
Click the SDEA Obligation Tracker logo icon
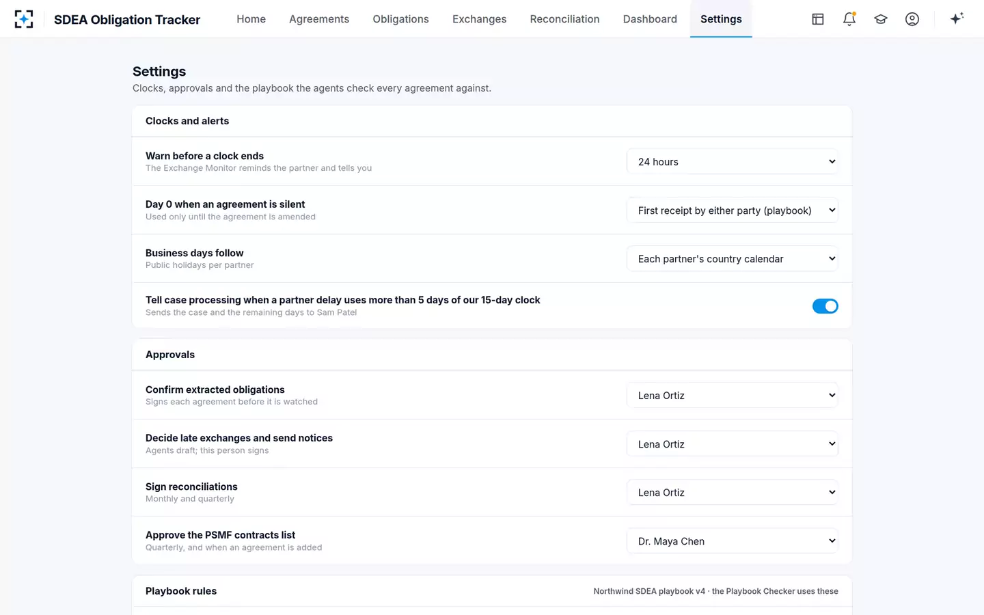(24, 19)
